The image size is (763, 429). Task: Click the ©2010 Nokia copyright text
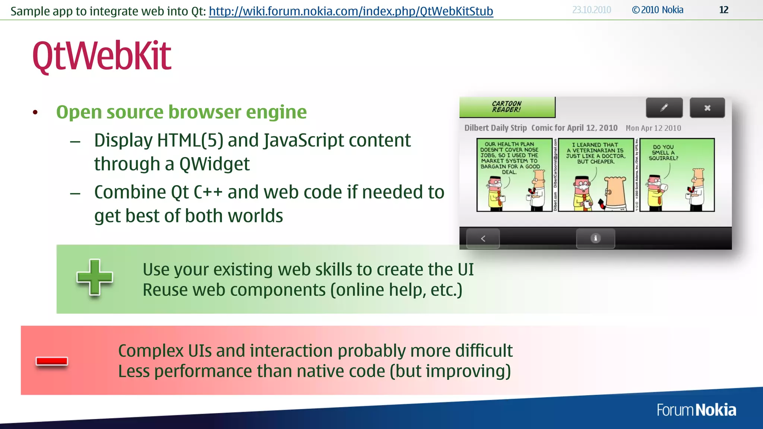658,10
